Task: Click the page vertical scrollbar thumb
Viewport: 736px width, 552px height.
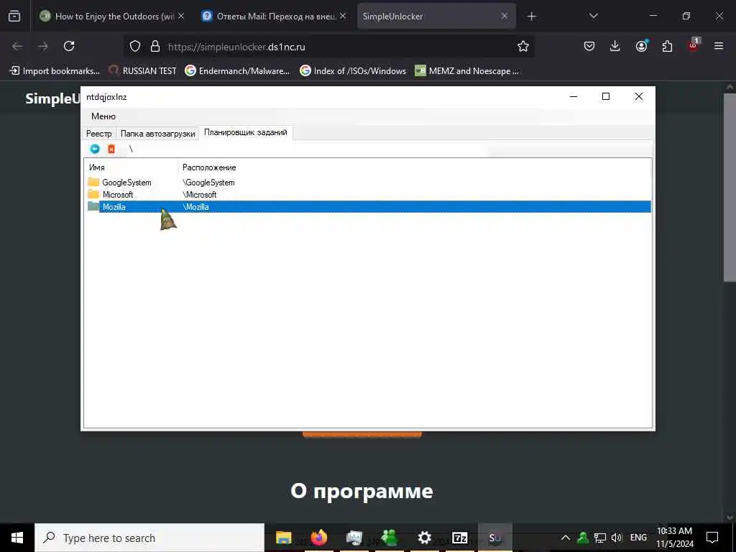Action: coord(730,188)
